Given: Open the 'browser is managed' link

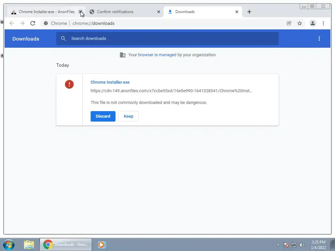Looking at the screenshot, I should (157, 55).
